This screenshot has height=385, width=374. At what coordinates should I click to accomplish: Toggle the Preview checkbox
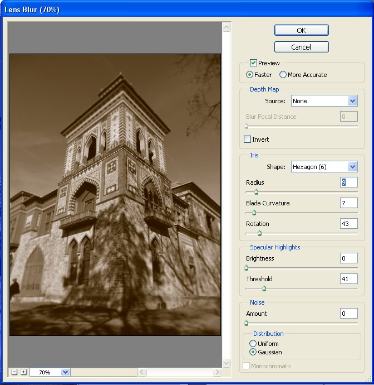tap(253, 63)
